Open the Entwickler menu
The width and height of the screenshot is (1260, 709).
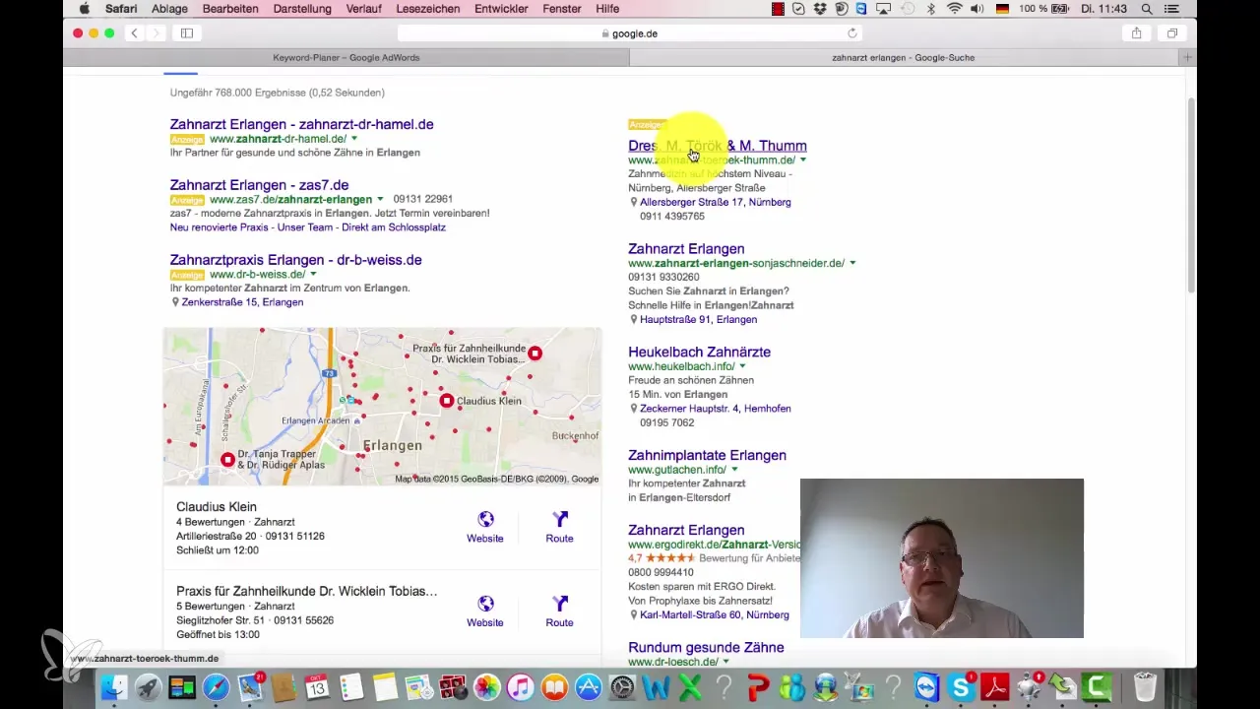502,9
